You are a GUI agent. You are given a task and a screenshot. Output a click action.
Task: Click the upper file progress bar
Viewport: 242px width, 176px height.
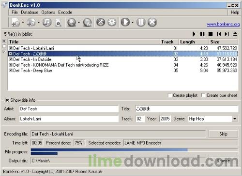pos(134,150)
